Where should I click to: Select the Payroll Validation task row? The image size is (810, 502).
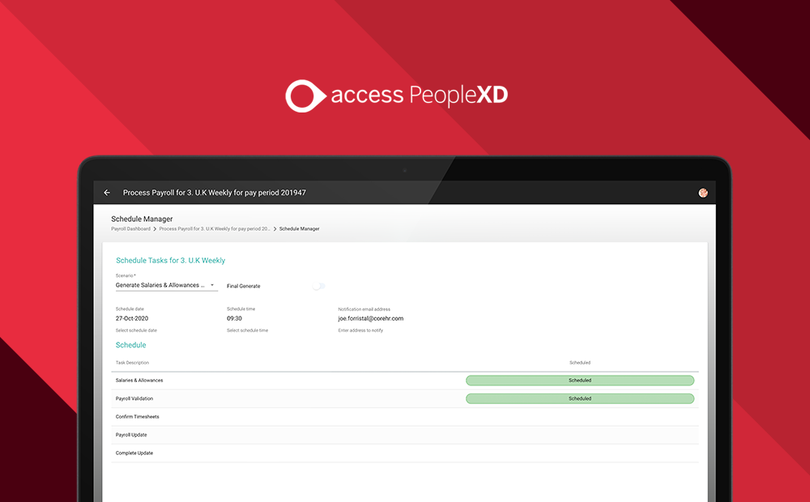(404, 398)
